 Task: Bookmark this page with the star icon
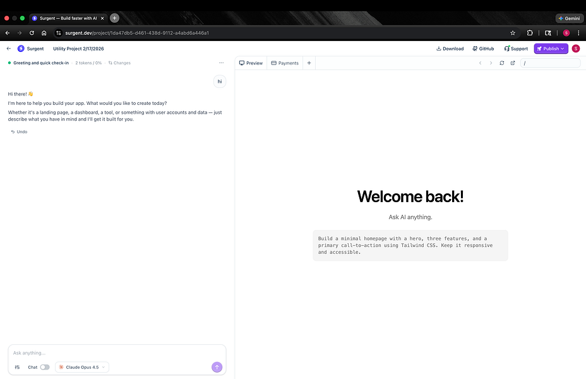(513, 33)
